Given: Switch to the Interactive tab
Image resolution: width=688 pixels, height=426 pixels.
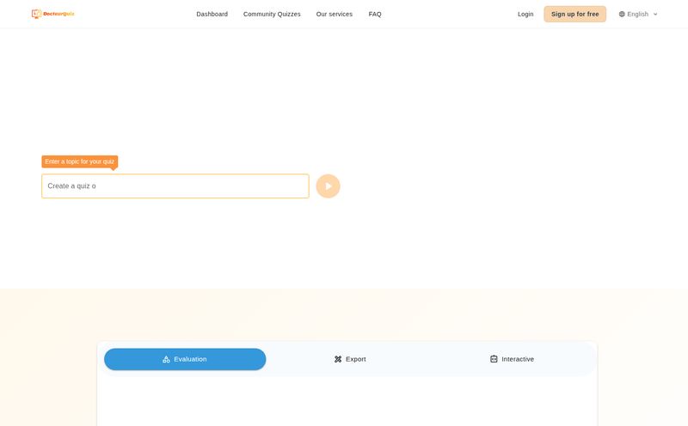Looking at the screenshot, I should pyautogui.click(x=513, y=359).
